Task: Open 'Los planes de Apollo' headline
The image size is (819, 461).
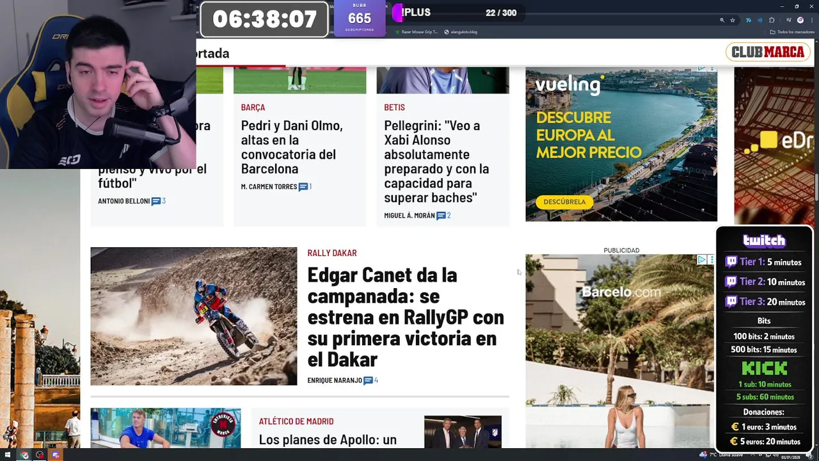Action: click(x=328, y=440)
